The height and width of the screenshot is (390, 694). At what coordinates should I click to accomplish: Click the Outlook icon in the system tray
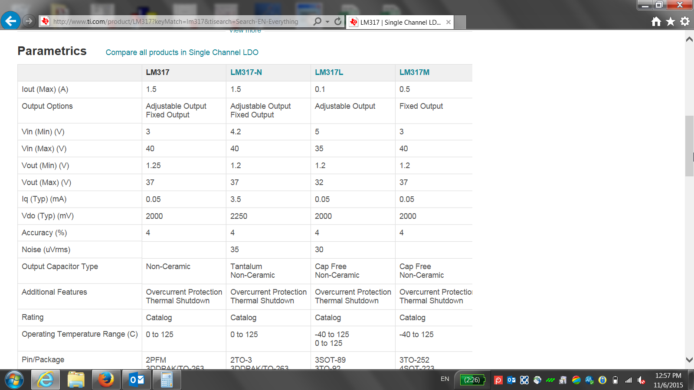point(511,380)
